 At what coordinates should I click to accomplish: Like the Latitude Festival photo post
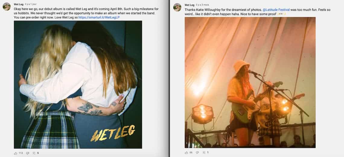(x=186, y=152)
